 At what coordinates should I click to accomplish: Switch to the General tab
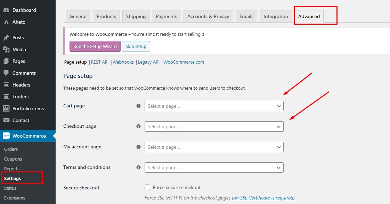pos(78,16)
